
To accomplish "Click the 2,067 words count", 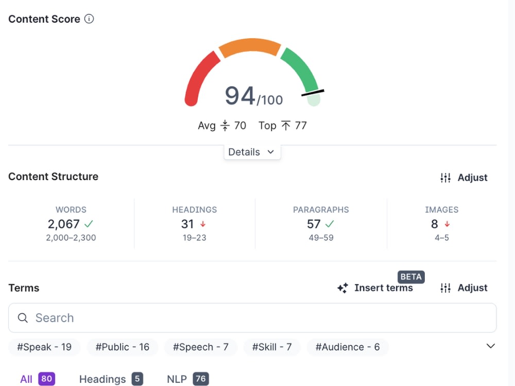I will pyautogui.click(x=64, y=224).
